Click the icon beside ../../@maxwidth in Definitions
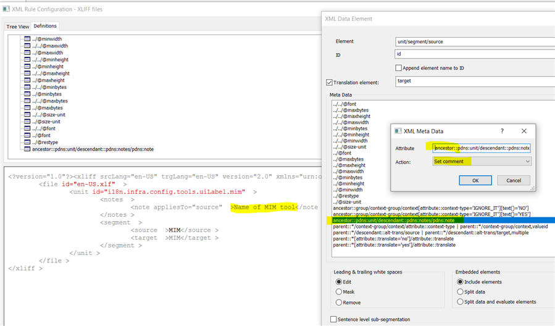This screenshot has width=555, height=326. 27,46
